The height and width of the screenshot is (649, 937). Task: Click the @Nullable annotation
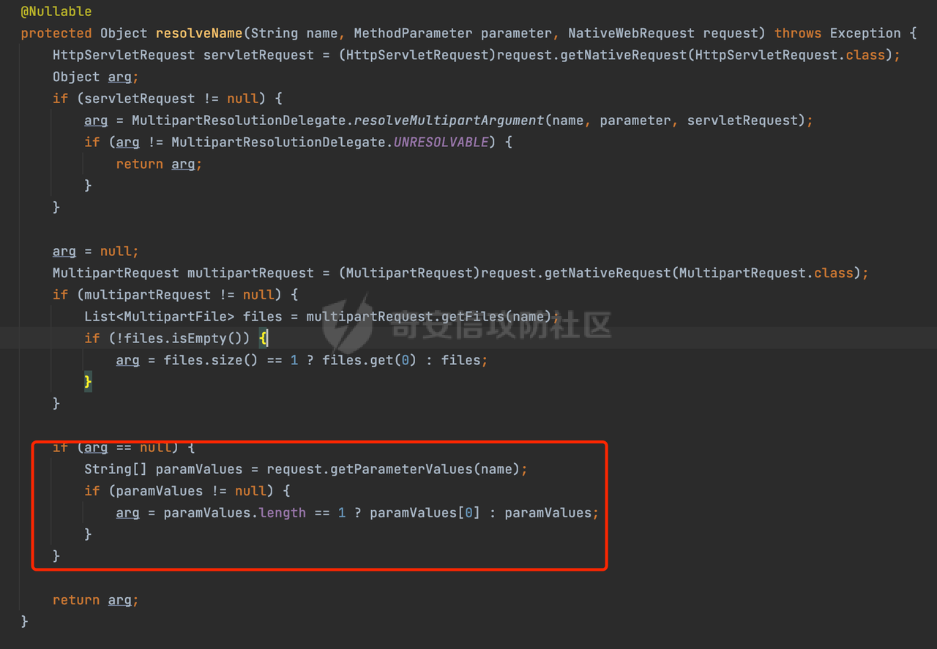pos(56,12)
